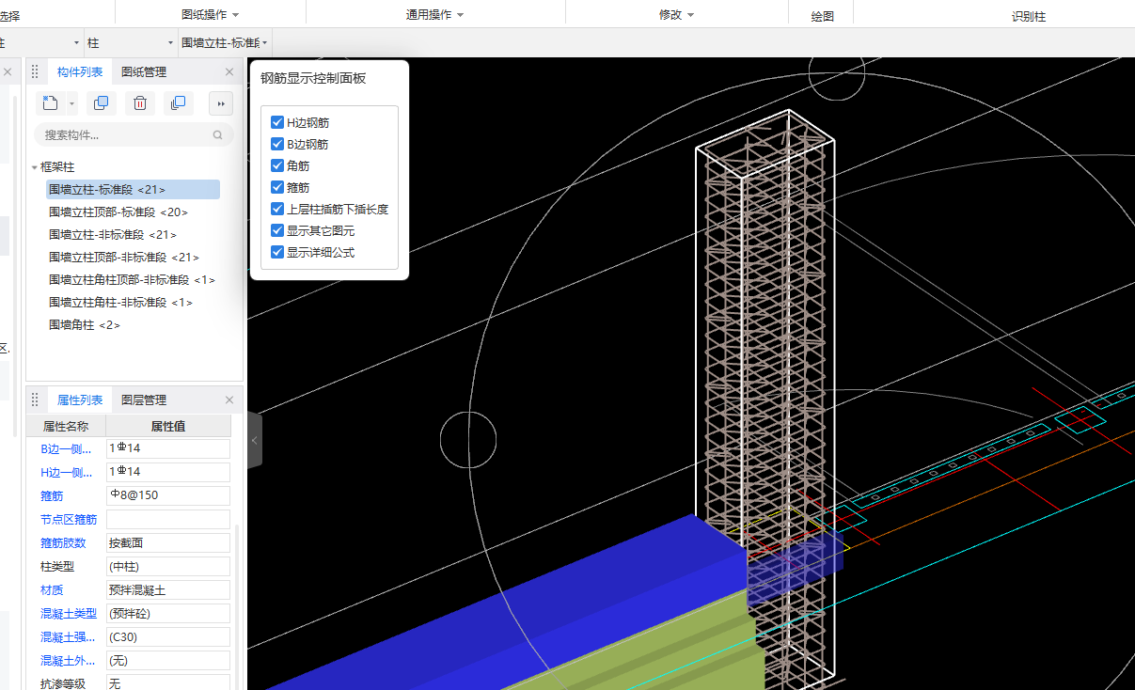1135x690 pixels.
Task: Click the drag handle of 属性列表 panel
Action: (x=35, y=400)
